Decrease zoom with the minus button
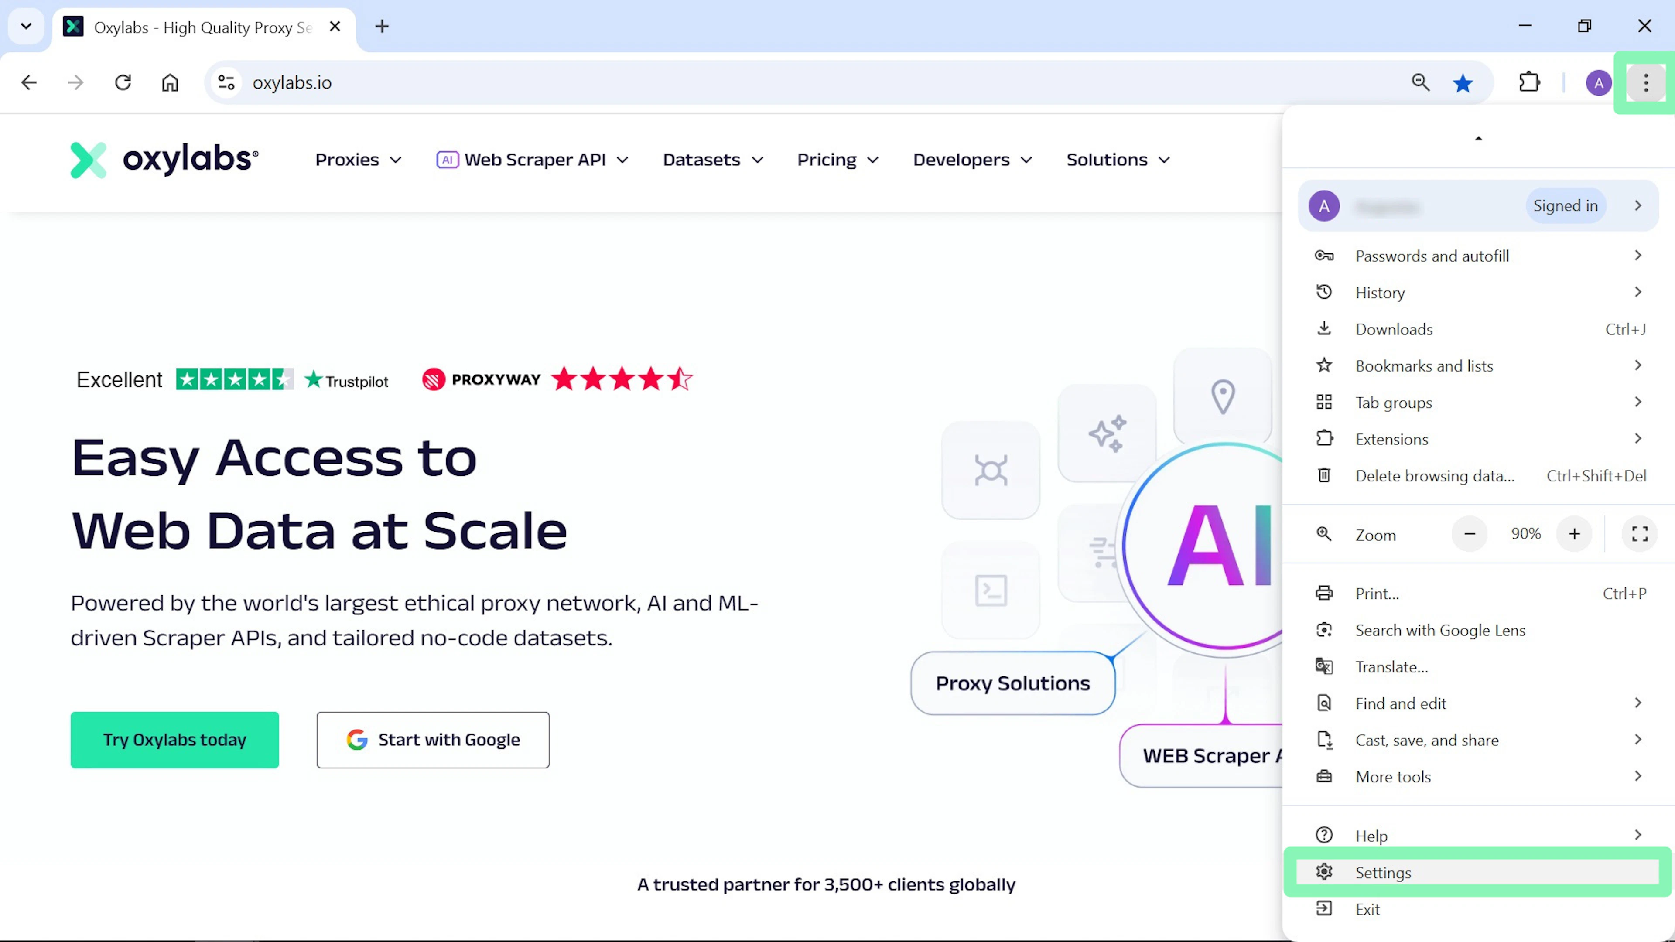 (x=1470, y=534)
